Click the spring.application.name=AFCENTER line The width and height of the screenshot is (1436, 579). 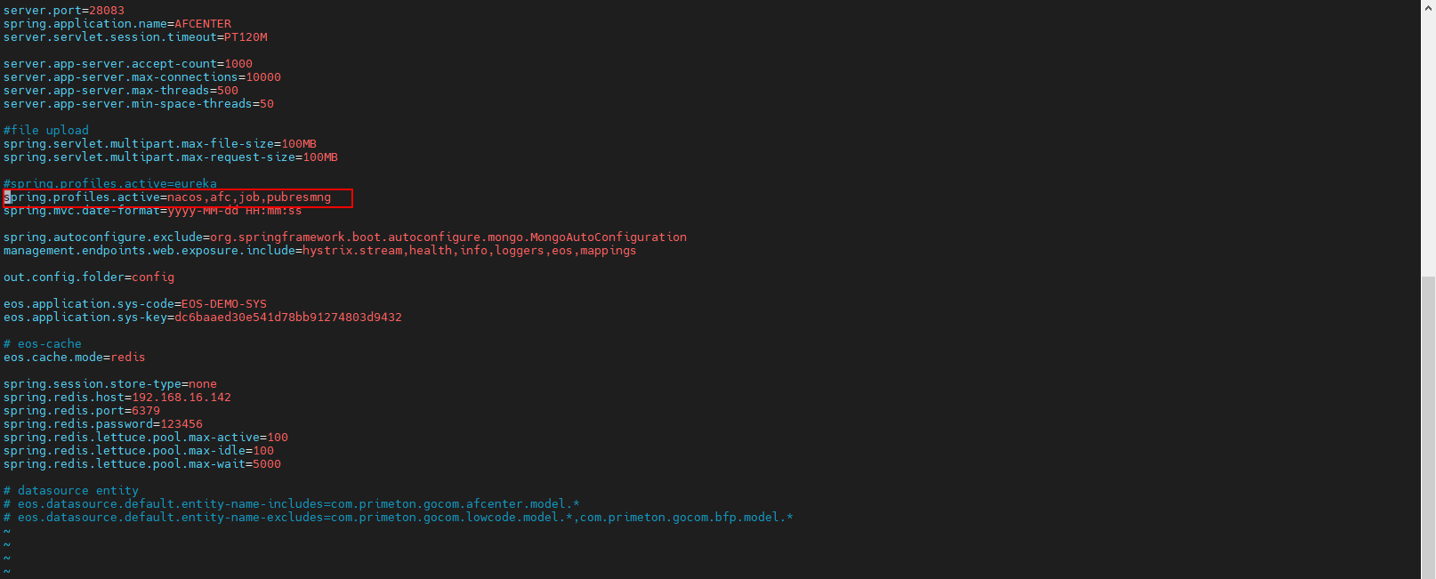click(117, 24)
